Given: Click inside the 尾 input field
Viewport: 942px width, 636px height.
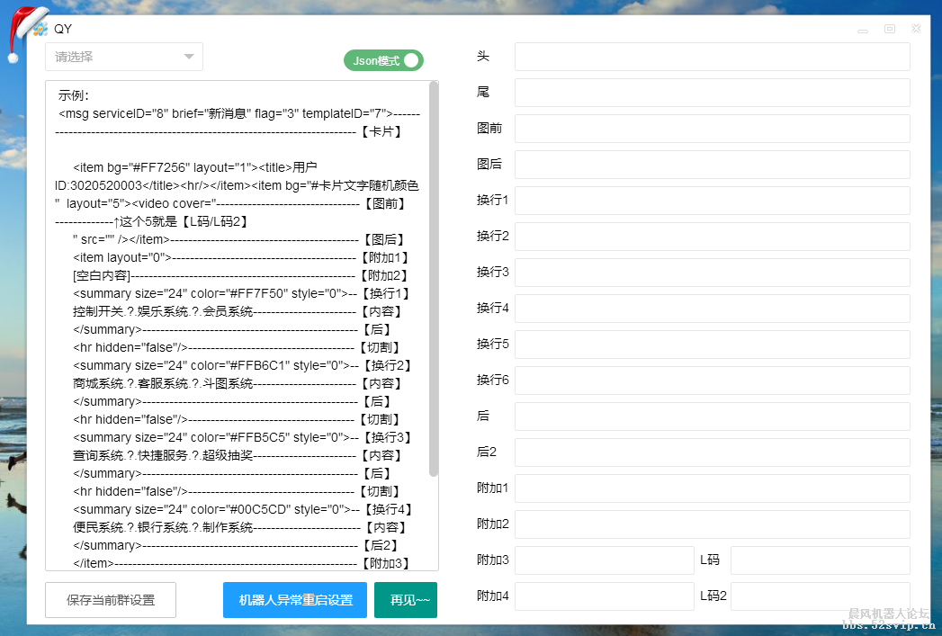Looking at the screenshot, I should click(x=711, y=92).
